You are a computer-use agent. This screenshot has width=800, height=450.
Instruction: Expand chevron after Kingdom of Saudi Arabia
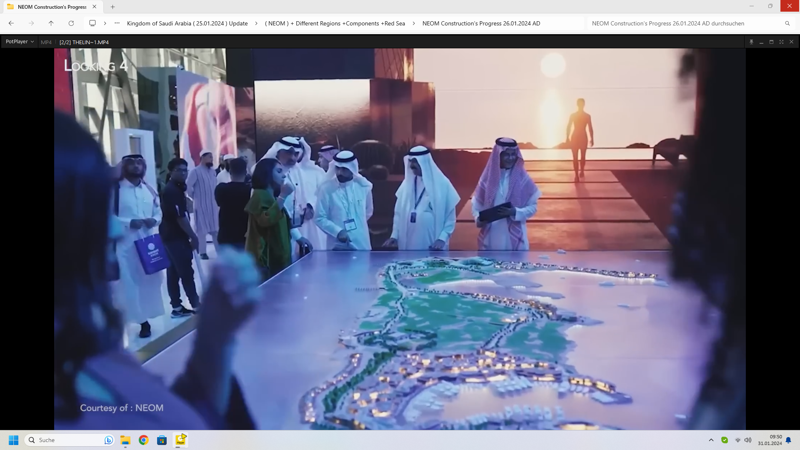click(x=256, y=23)
